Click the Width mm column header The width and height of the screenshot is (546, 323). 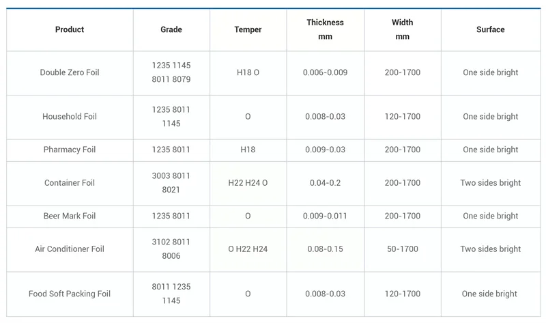[403, 29]
